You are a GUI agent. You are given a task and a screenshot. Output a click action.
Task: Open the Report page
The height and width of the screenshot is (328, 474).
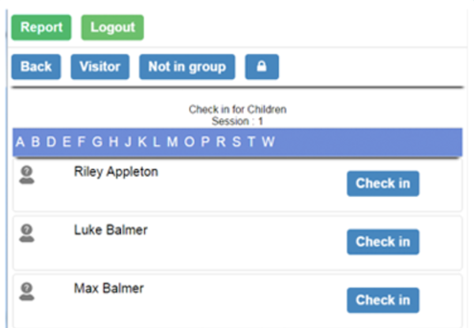41,28
